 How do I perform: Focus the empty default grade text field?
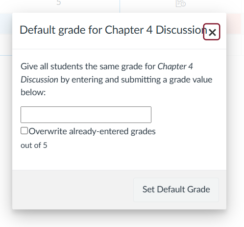click(86, 115)
